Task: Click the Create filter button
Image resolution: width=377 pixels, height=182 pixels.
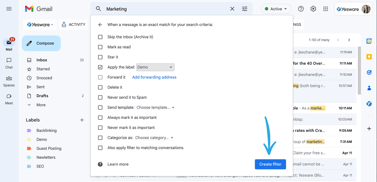Action: [270, 164]
